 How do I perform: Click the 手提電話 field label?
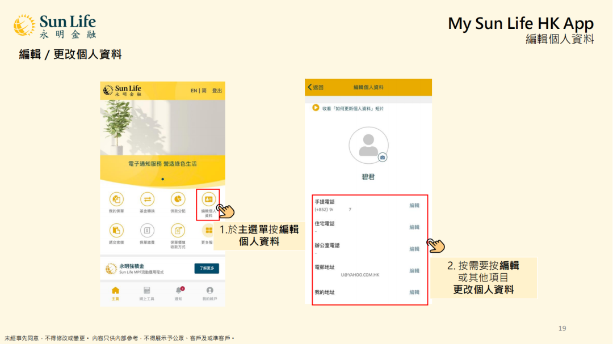tap(325, 202)
